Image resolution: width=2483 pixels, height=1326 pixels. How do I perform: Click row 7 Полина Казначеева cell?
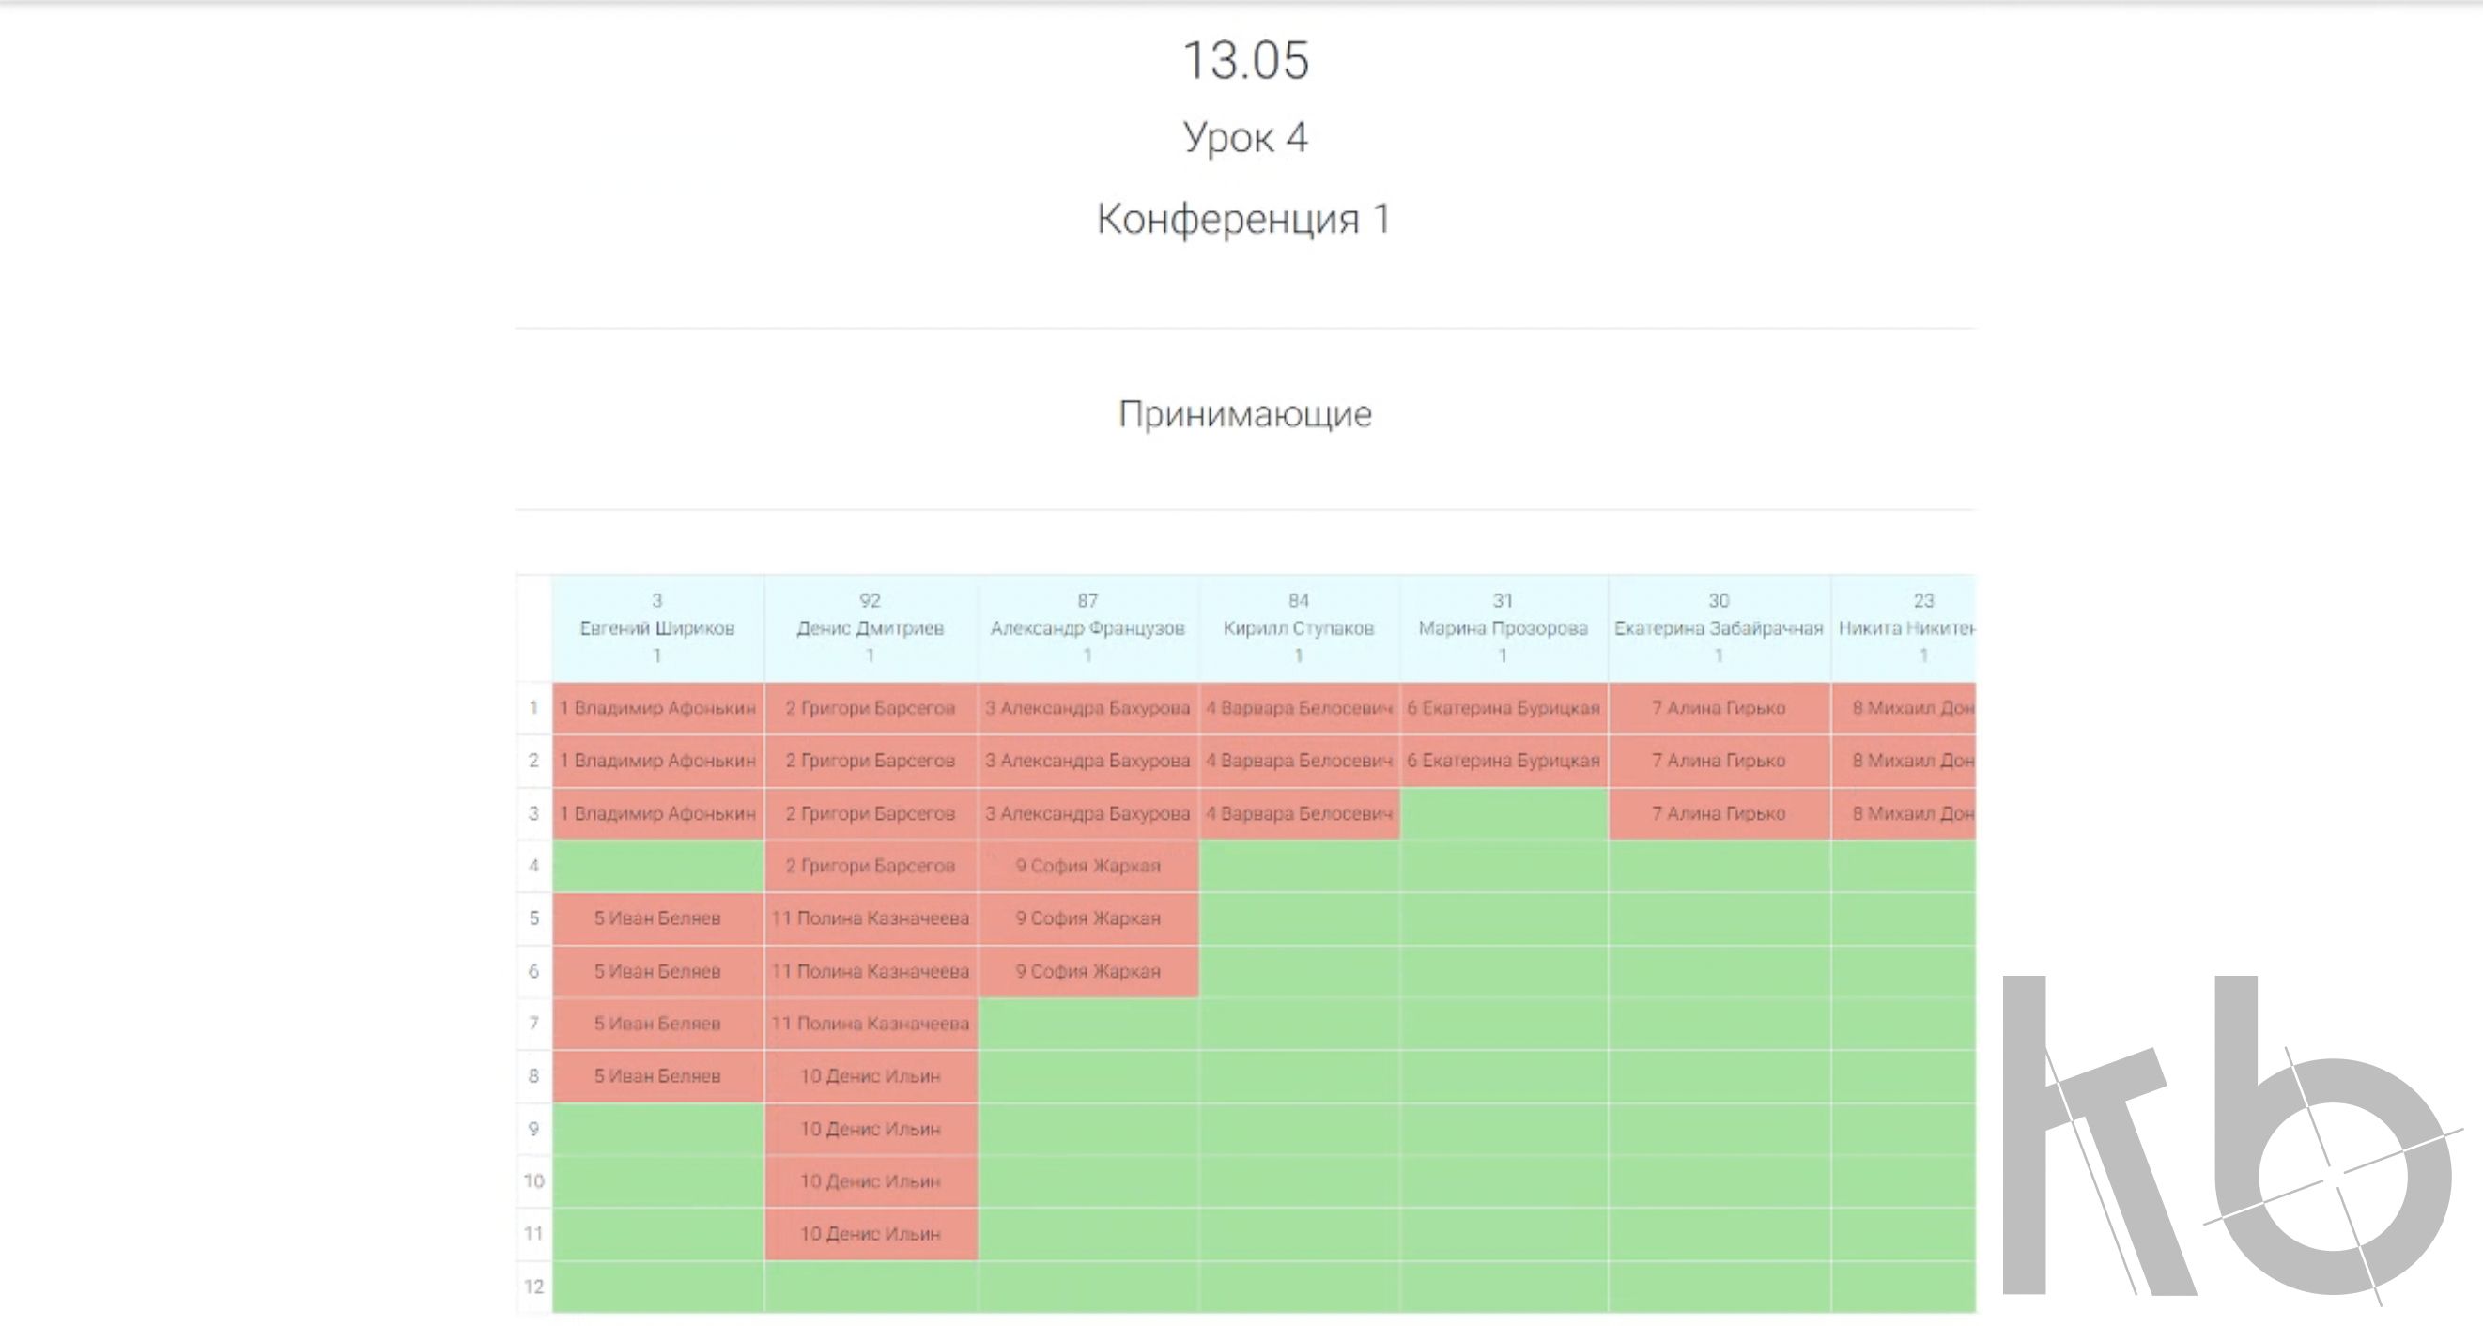[870, 1024]
